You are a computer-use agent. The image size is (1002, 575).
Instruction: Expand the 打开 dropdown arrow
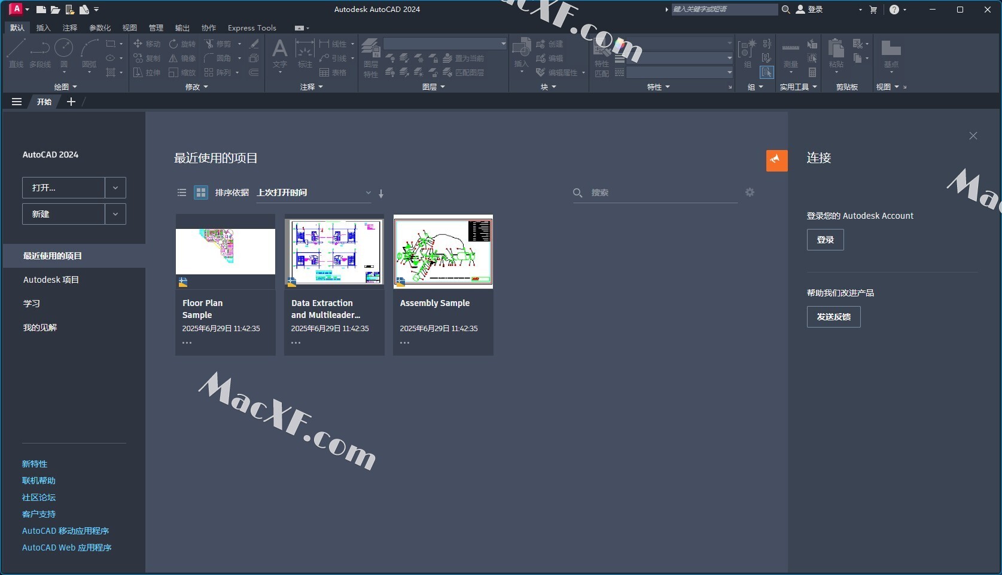(x=115, y=188)
